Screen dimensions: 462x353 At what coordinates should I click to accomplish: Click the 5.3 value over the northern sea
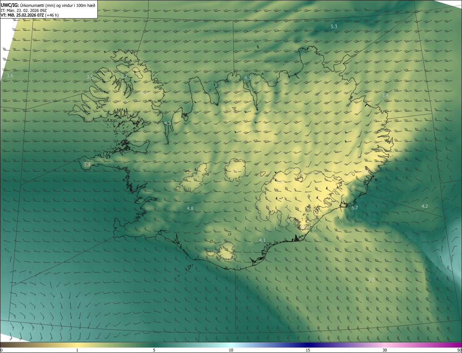pyautogui.click(x=334, y=27)
